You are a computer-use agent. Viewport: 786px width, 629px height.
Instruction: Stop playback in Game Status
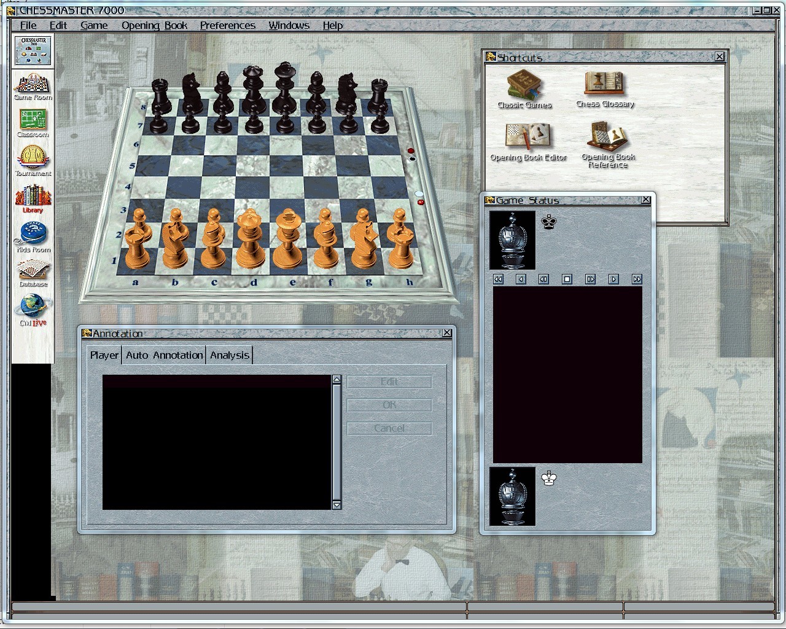[x=567, y=279]
